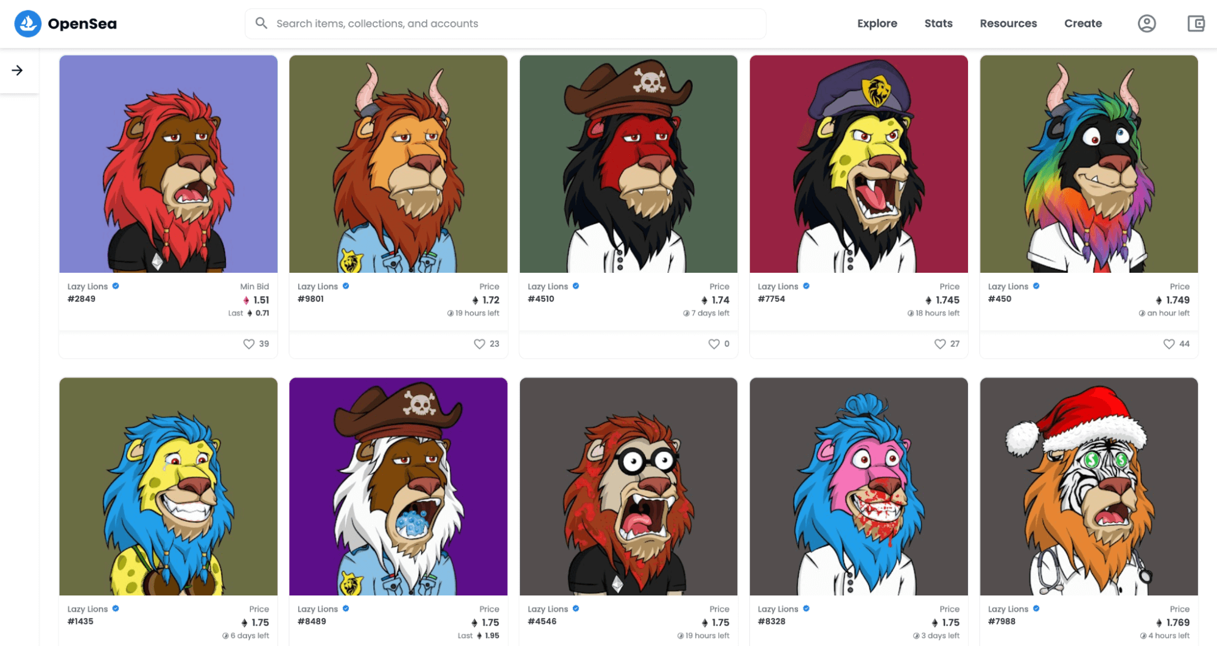Click the Create link
The image size is (1217, 646).
1082,24
